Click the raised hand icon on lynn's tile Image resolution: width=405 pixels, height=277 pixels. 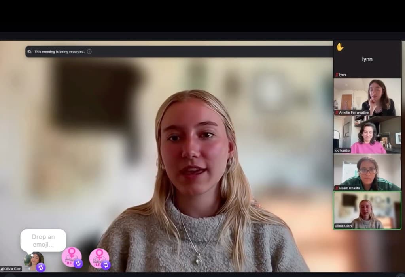(x=340, y=47)
